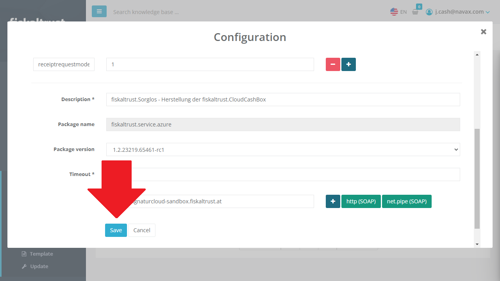Screen dimensions: 500x281
Task: Open the shopping basket icon
Action: [x=415, y=12]
